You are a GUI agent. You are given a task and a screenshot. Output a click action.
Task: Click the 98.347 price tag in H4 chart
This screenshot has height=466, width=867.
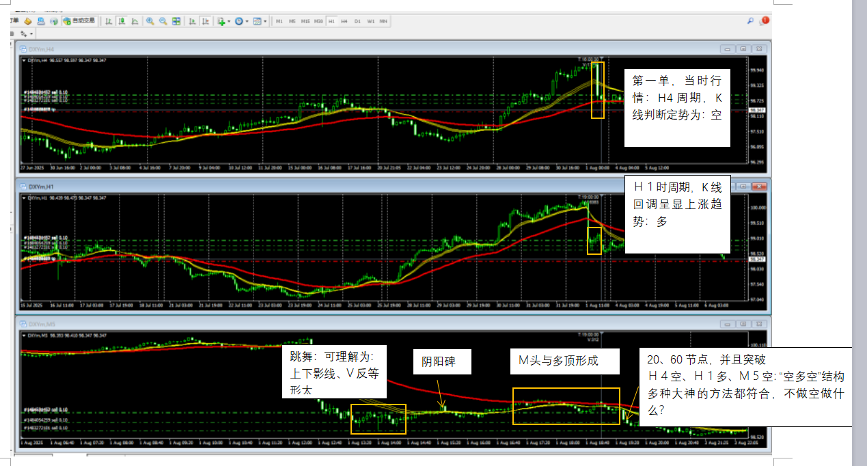click(x=757, y=110)
